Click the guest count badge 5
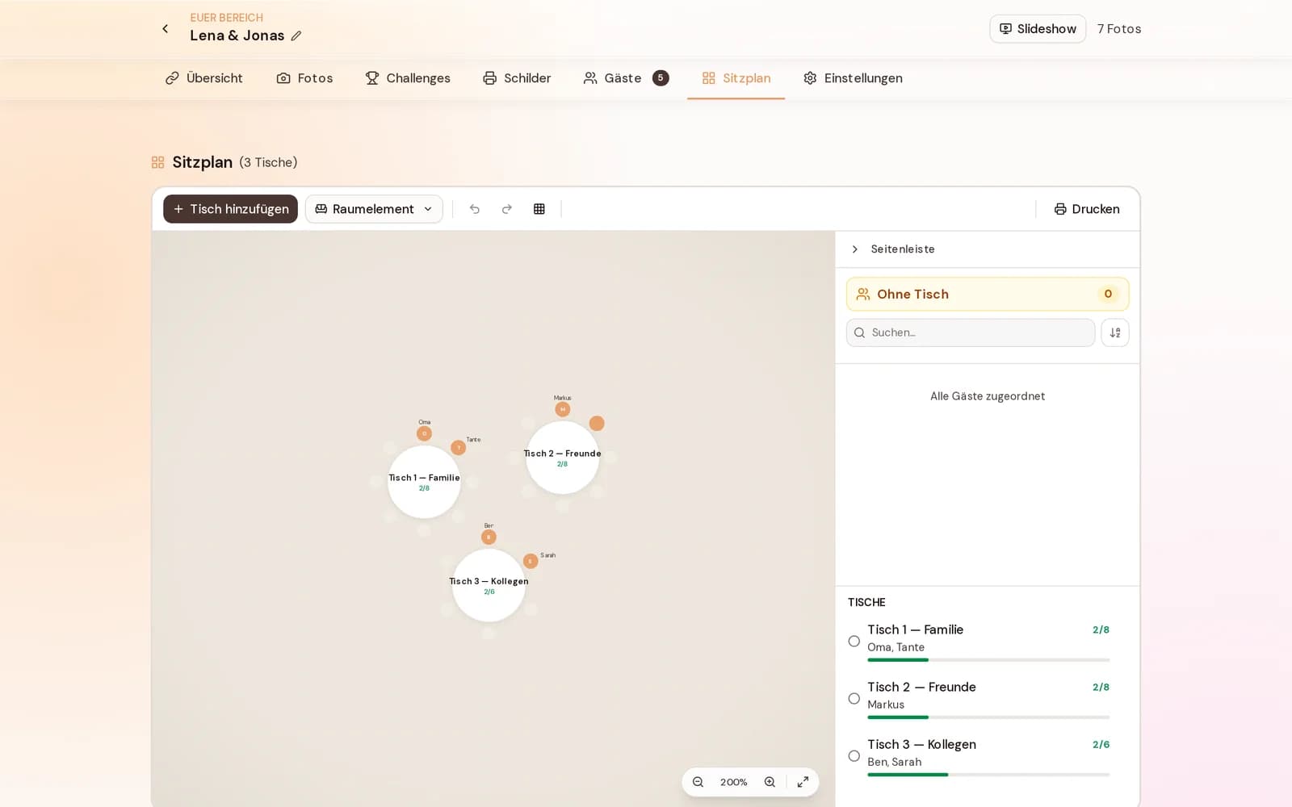Screen dimensions: 1292x807 click(661, 78)
